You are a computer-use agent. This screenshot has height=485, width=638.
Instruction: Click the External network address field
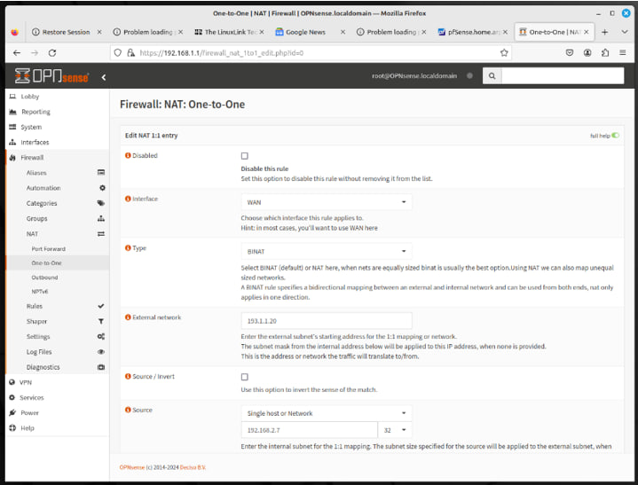tap(327, 321)
